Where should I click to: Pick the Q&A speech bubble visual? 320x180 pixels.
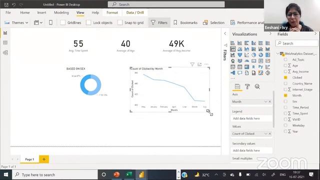pyautogui.click(x=240, y=72)
